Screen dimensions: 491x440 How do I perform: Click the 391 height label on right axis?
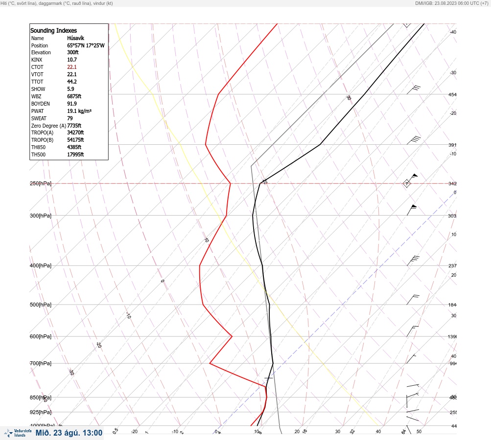(x=452, y=145)
